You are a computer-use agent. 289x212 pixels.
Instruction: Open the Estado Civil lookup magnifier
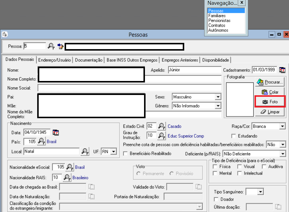point(161,126)
